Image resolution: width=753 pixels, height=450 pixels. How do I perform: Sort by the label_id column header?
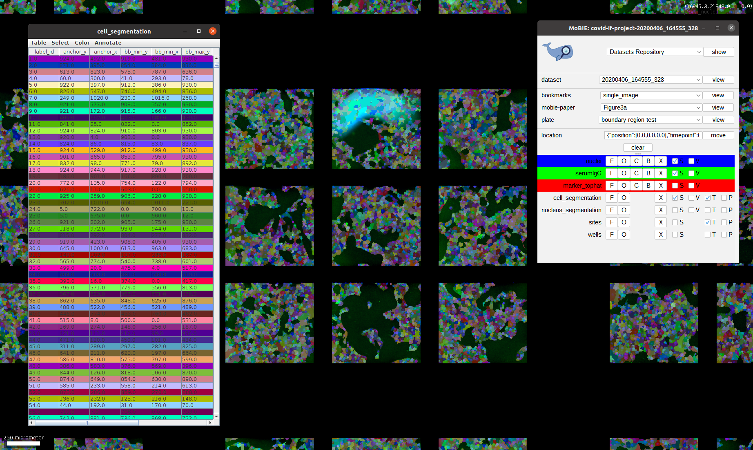(x=44, y=52)
